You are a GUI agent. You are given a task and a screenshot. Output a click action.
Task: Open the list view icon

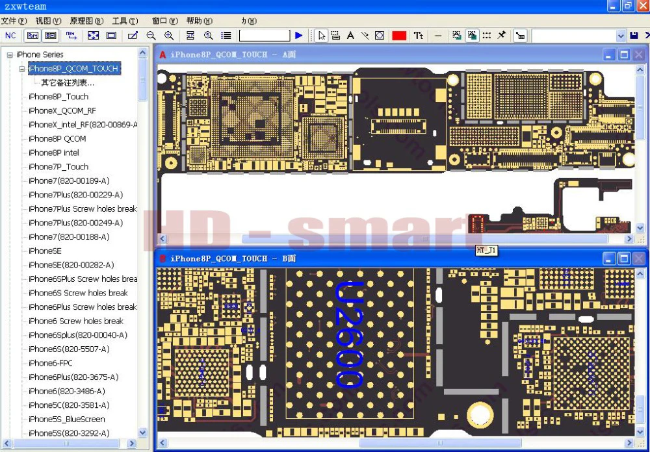pyautogui.click(x=226, y=36)
